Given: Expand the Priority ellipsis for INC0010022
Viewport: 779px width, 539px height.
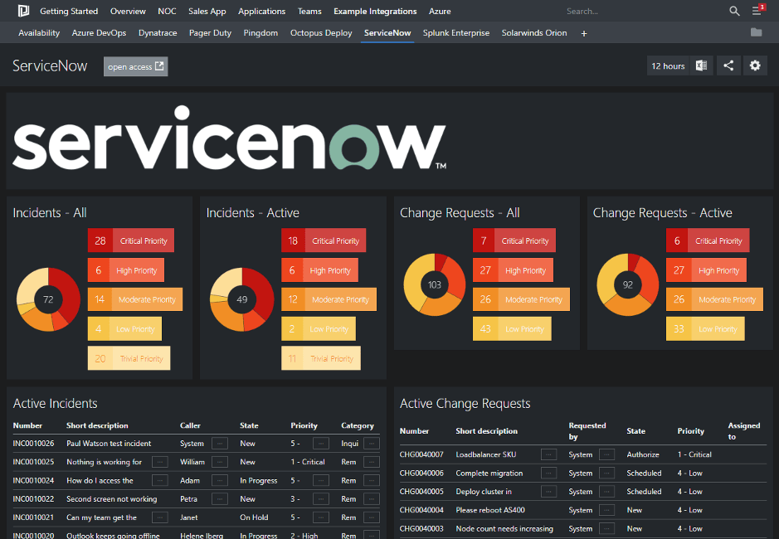Looking at the screenshot, I should pos(321,498).
